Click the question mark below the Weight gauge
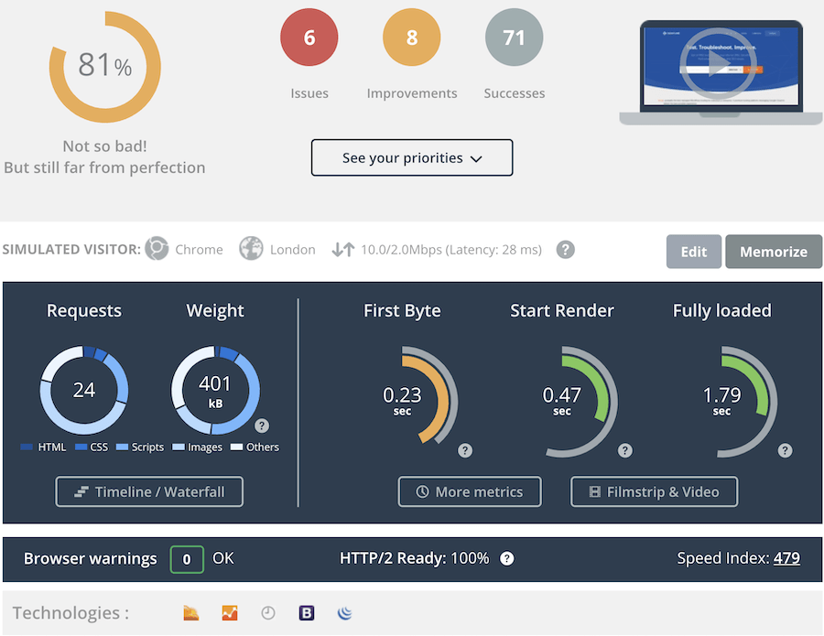The height and width of the screenshot is (636, 824). [x=262, y=425]
